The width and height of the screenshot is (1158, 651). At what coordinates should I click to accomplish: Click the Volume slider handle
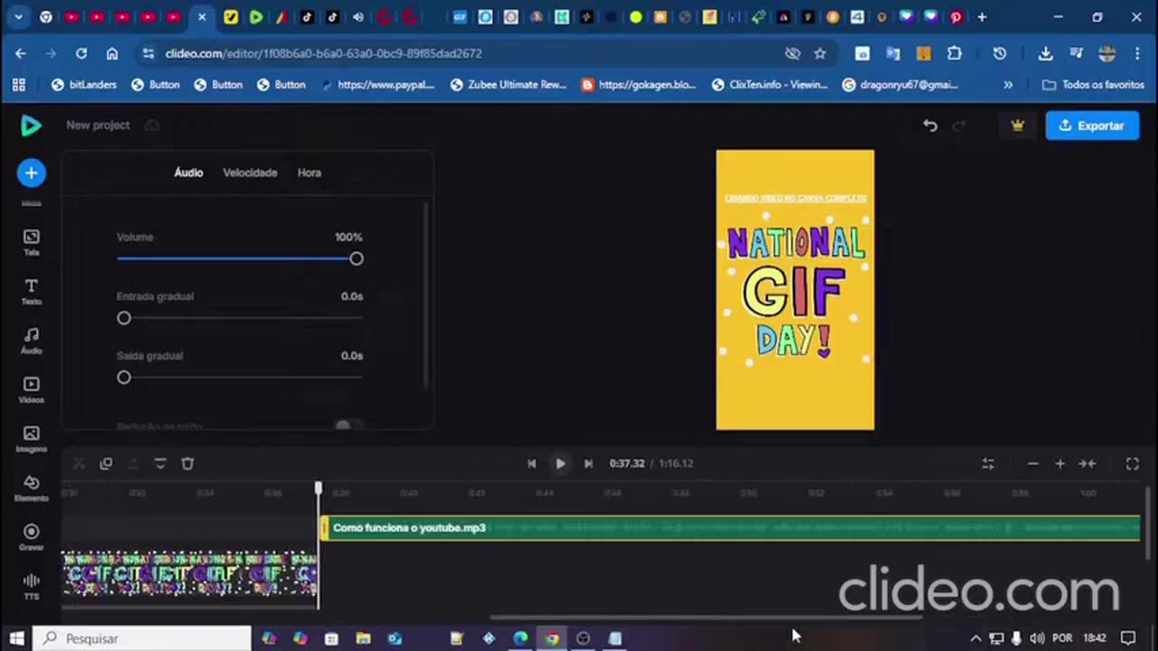click(356, 259)
